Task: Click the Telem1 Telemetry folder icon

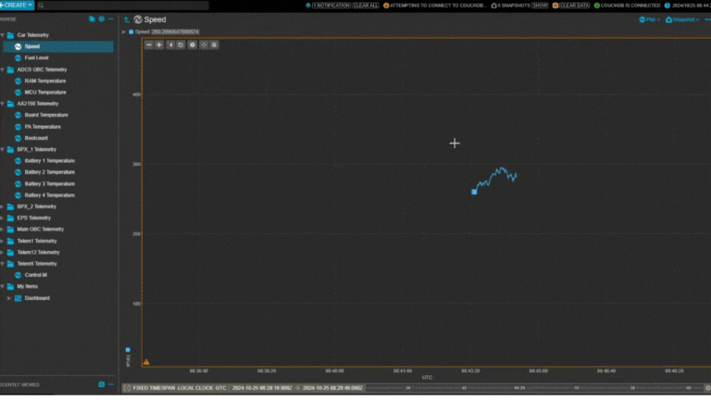Action: [10, 241]
